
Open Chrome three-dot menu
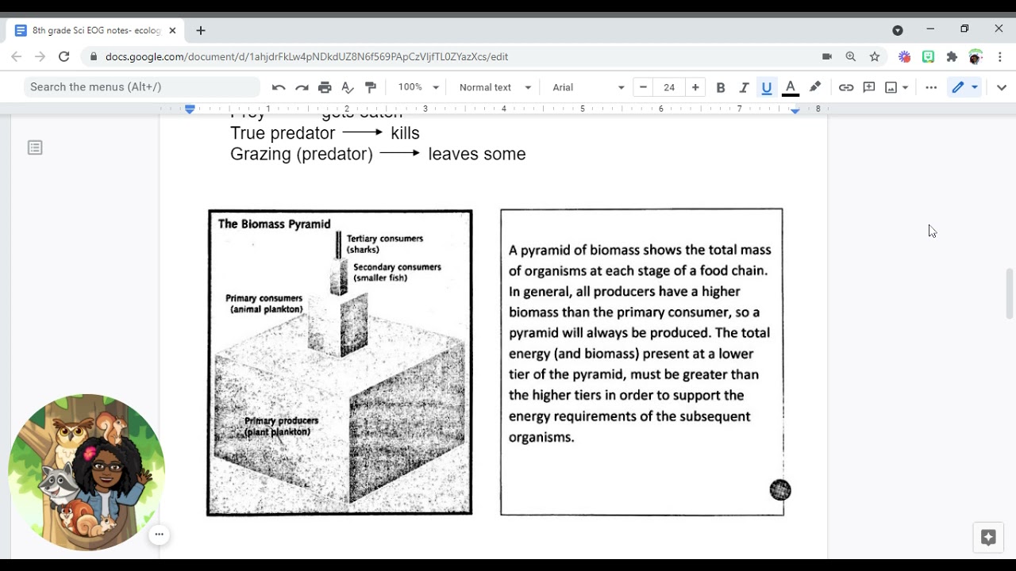point(1000,56)
